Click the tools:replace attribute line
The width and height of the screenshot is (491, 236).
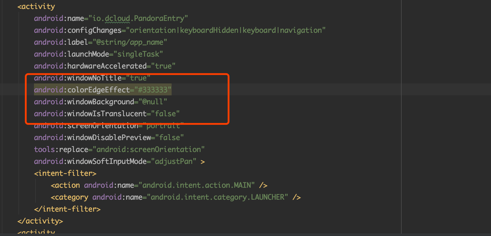tap(119, 150)
